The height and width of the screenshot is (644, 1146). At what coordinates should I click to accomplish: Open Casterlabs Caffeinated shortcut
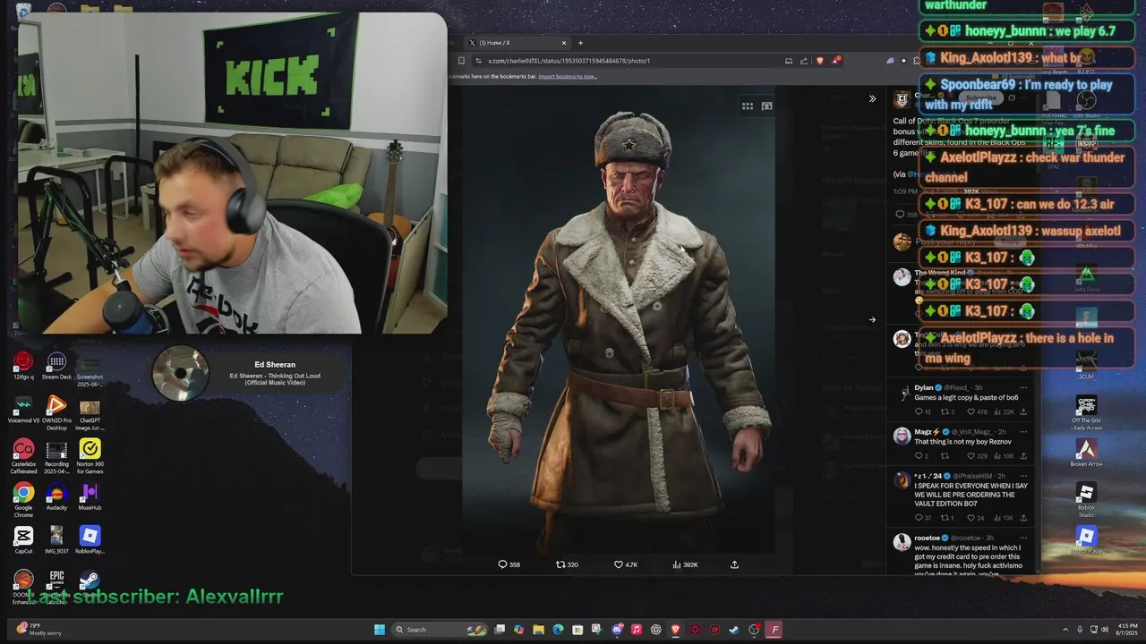[23, 454]
